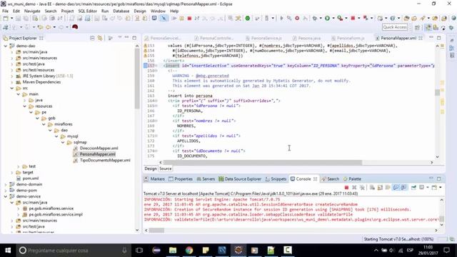Expand src/main/java under demo-dao
This screenshot has width=457, height=257.
click(x=12, y=52)
